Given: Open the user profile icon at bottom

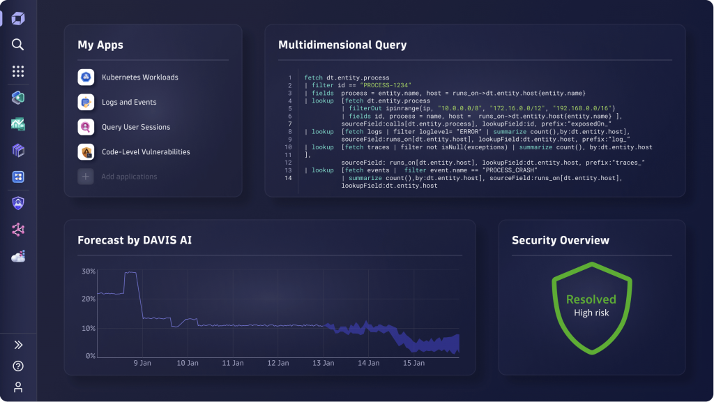Looking at the screenshot, I should 18,385.
